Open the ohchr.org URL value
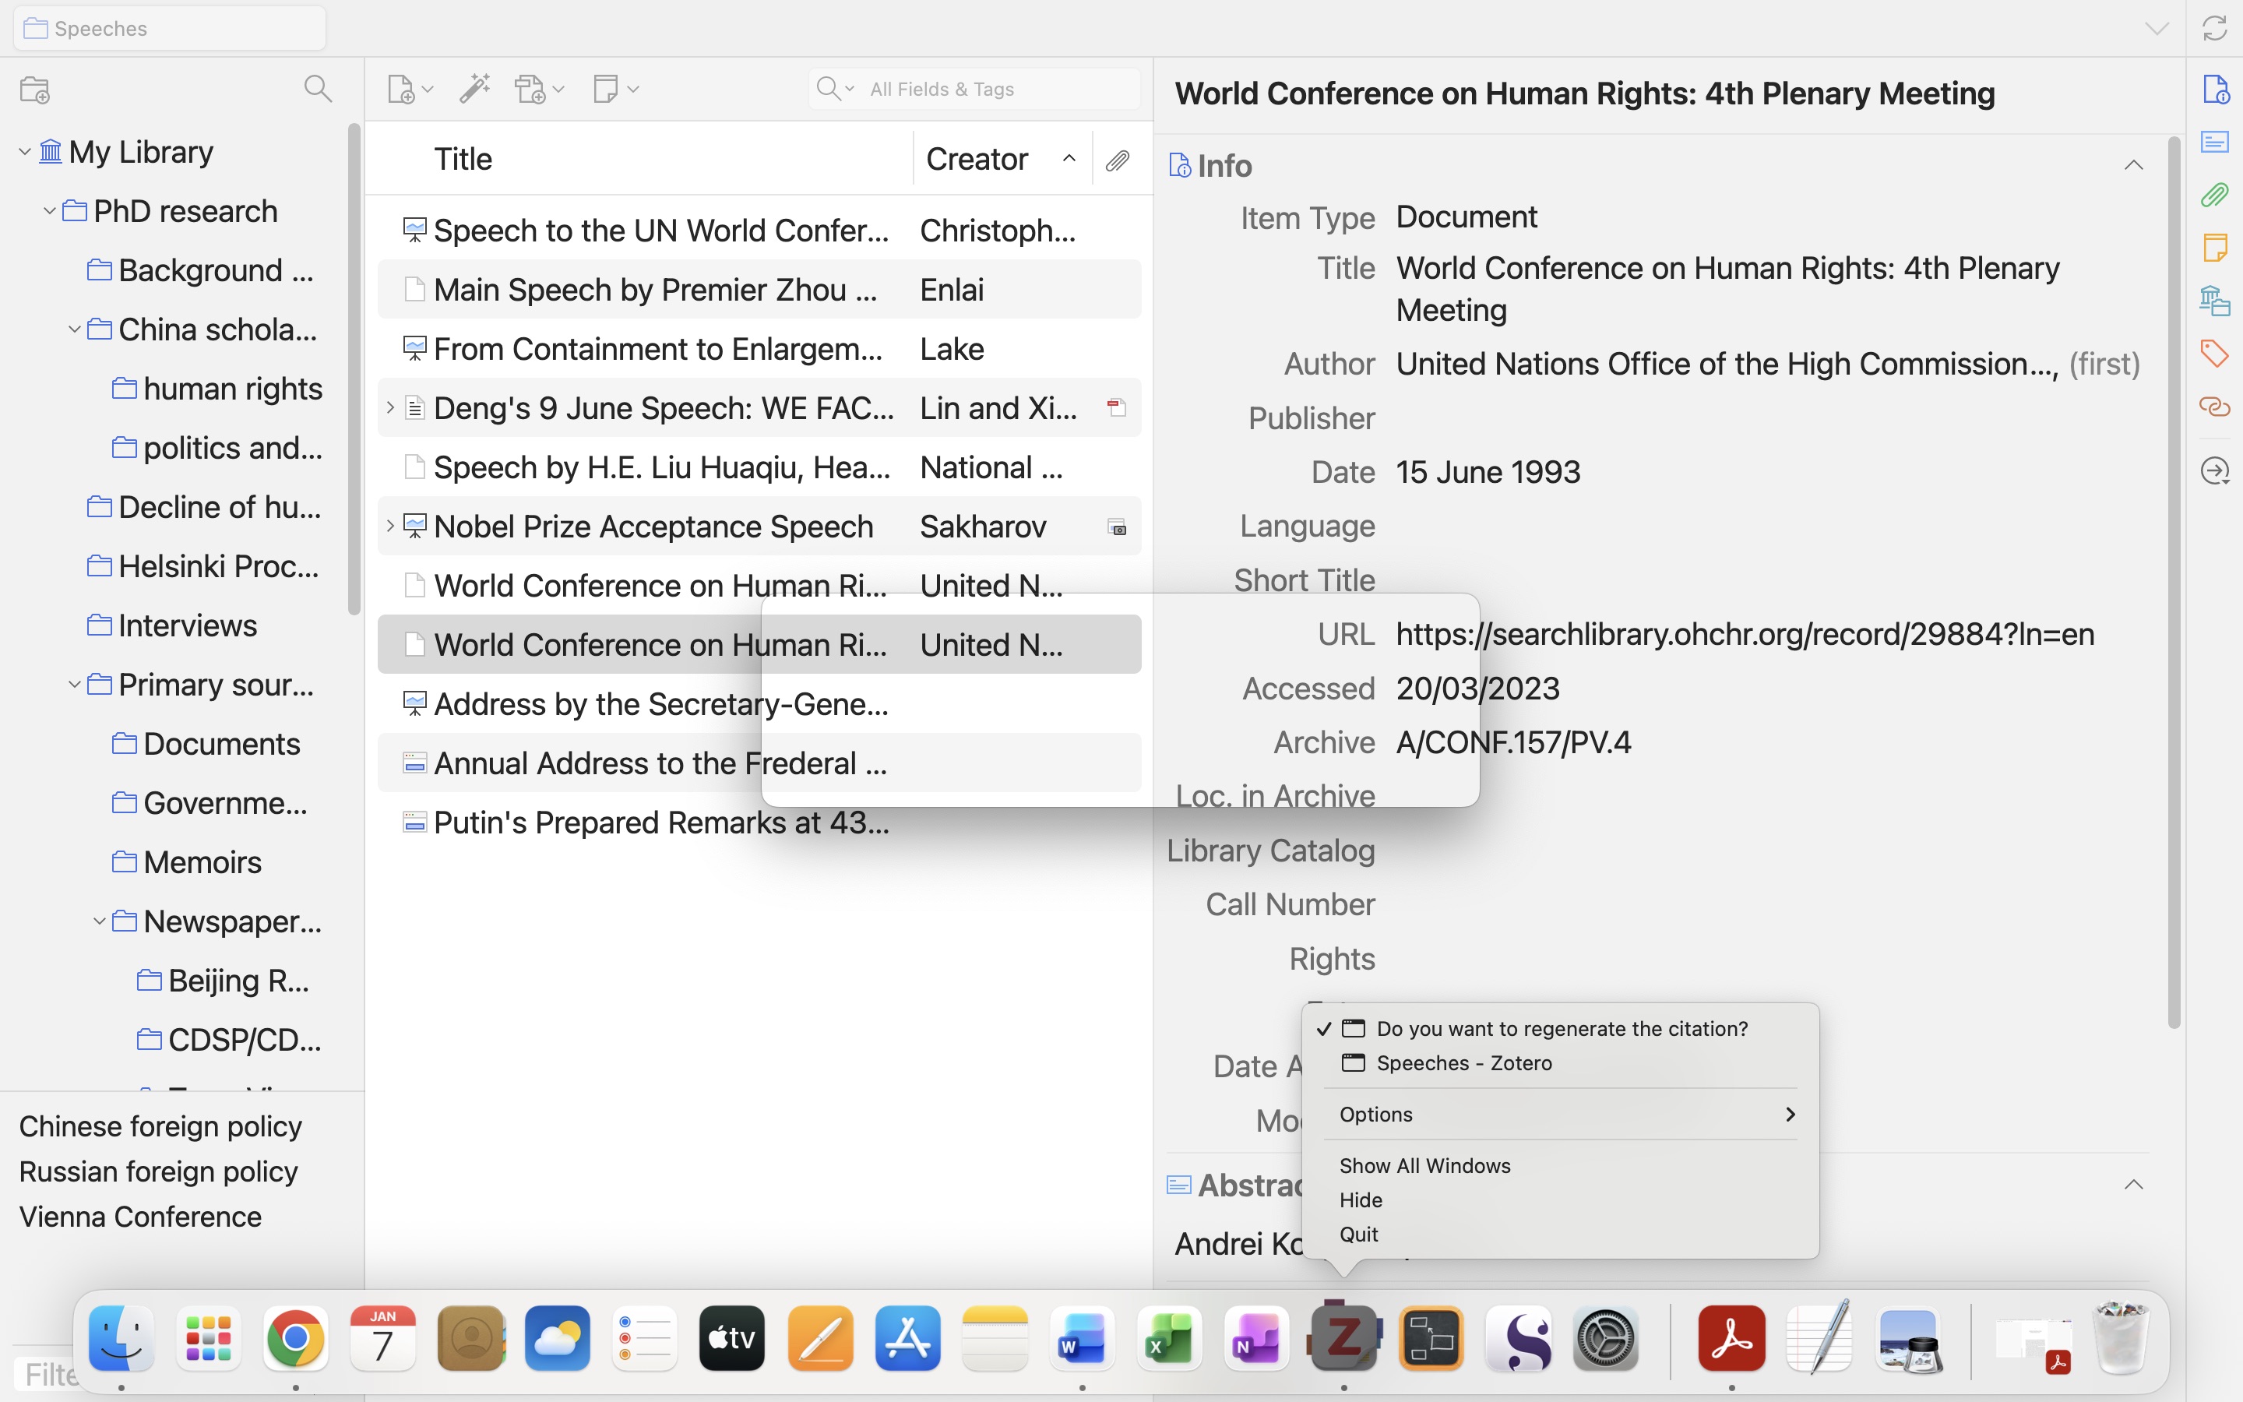The height and width of the screenshot is (1402, 2243). tap(1744, 634)
